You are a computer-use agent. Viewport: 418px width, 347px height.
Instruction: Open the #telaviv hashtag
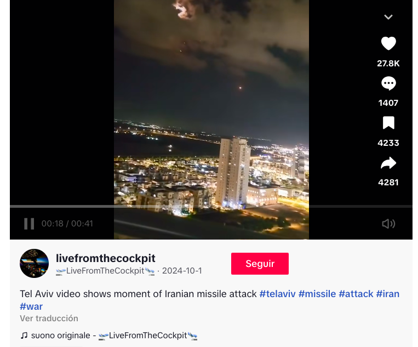277,294
